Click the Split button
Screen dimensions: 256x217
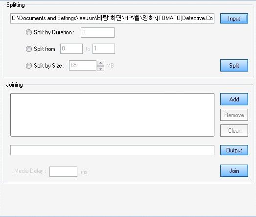234,65
